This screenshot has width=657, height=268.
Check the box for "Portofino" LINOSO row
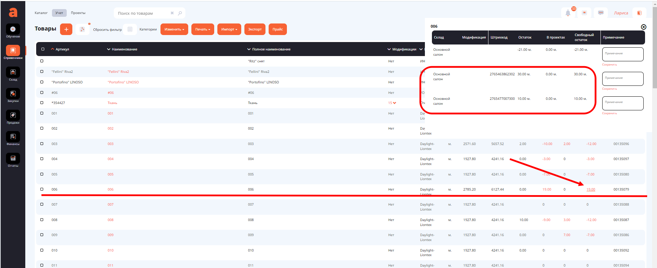pyautogui.click(x=42, y=82)
